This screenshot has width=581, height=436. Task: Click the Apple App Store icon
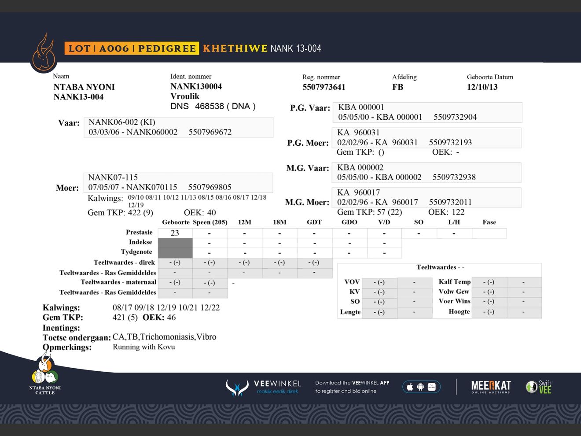click(x=410, y=387)
